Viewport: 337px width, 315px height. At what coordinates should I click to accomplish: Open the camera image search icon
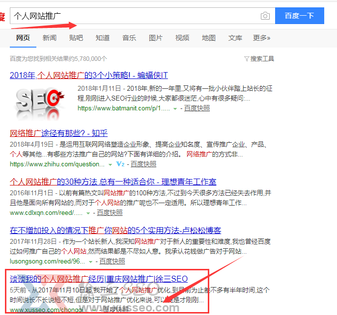coord(265,16)
